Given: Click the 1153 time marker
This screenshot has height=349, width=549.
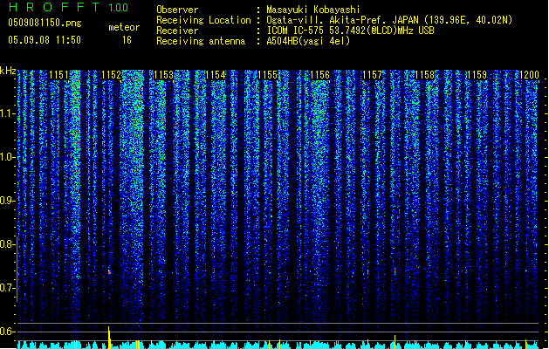Looking at the screenshot, I should [x=163, y=75].
